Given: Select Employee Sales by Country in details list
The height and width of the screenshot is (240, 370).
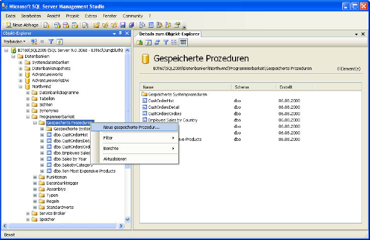Looking at the screenshot, I should click(173, 120).
